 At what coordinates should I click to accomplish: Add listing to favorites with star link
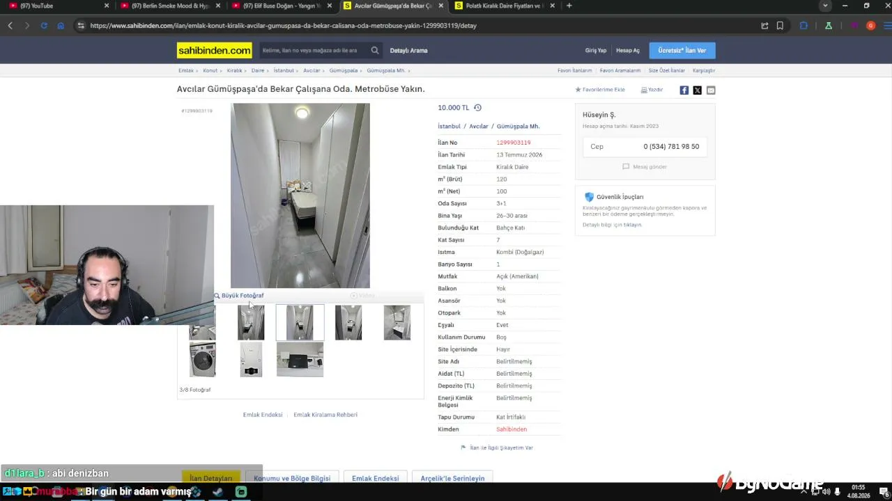[x=600, y=90]
